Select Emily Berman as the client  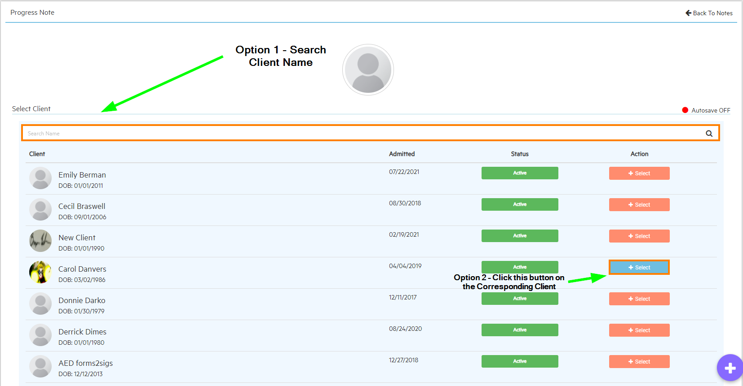(639, 173)
